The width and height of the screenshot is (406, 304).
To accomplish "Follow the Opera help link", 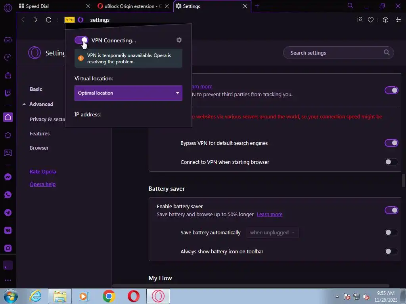I will pos(42,184).
